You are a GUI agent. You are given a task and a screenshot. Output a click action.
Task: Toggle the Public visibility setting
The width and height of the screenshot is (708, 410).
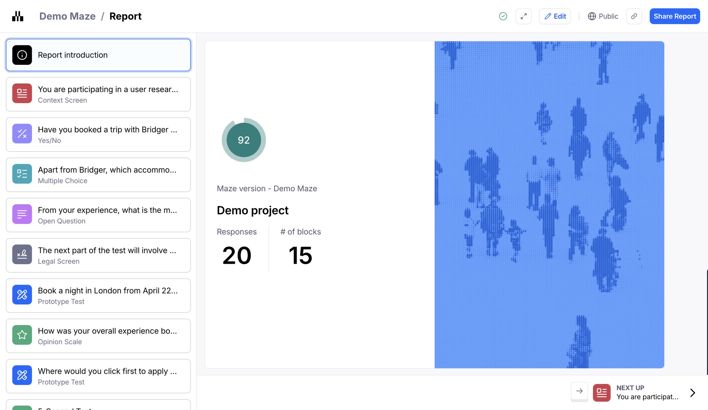coord(603,16)
